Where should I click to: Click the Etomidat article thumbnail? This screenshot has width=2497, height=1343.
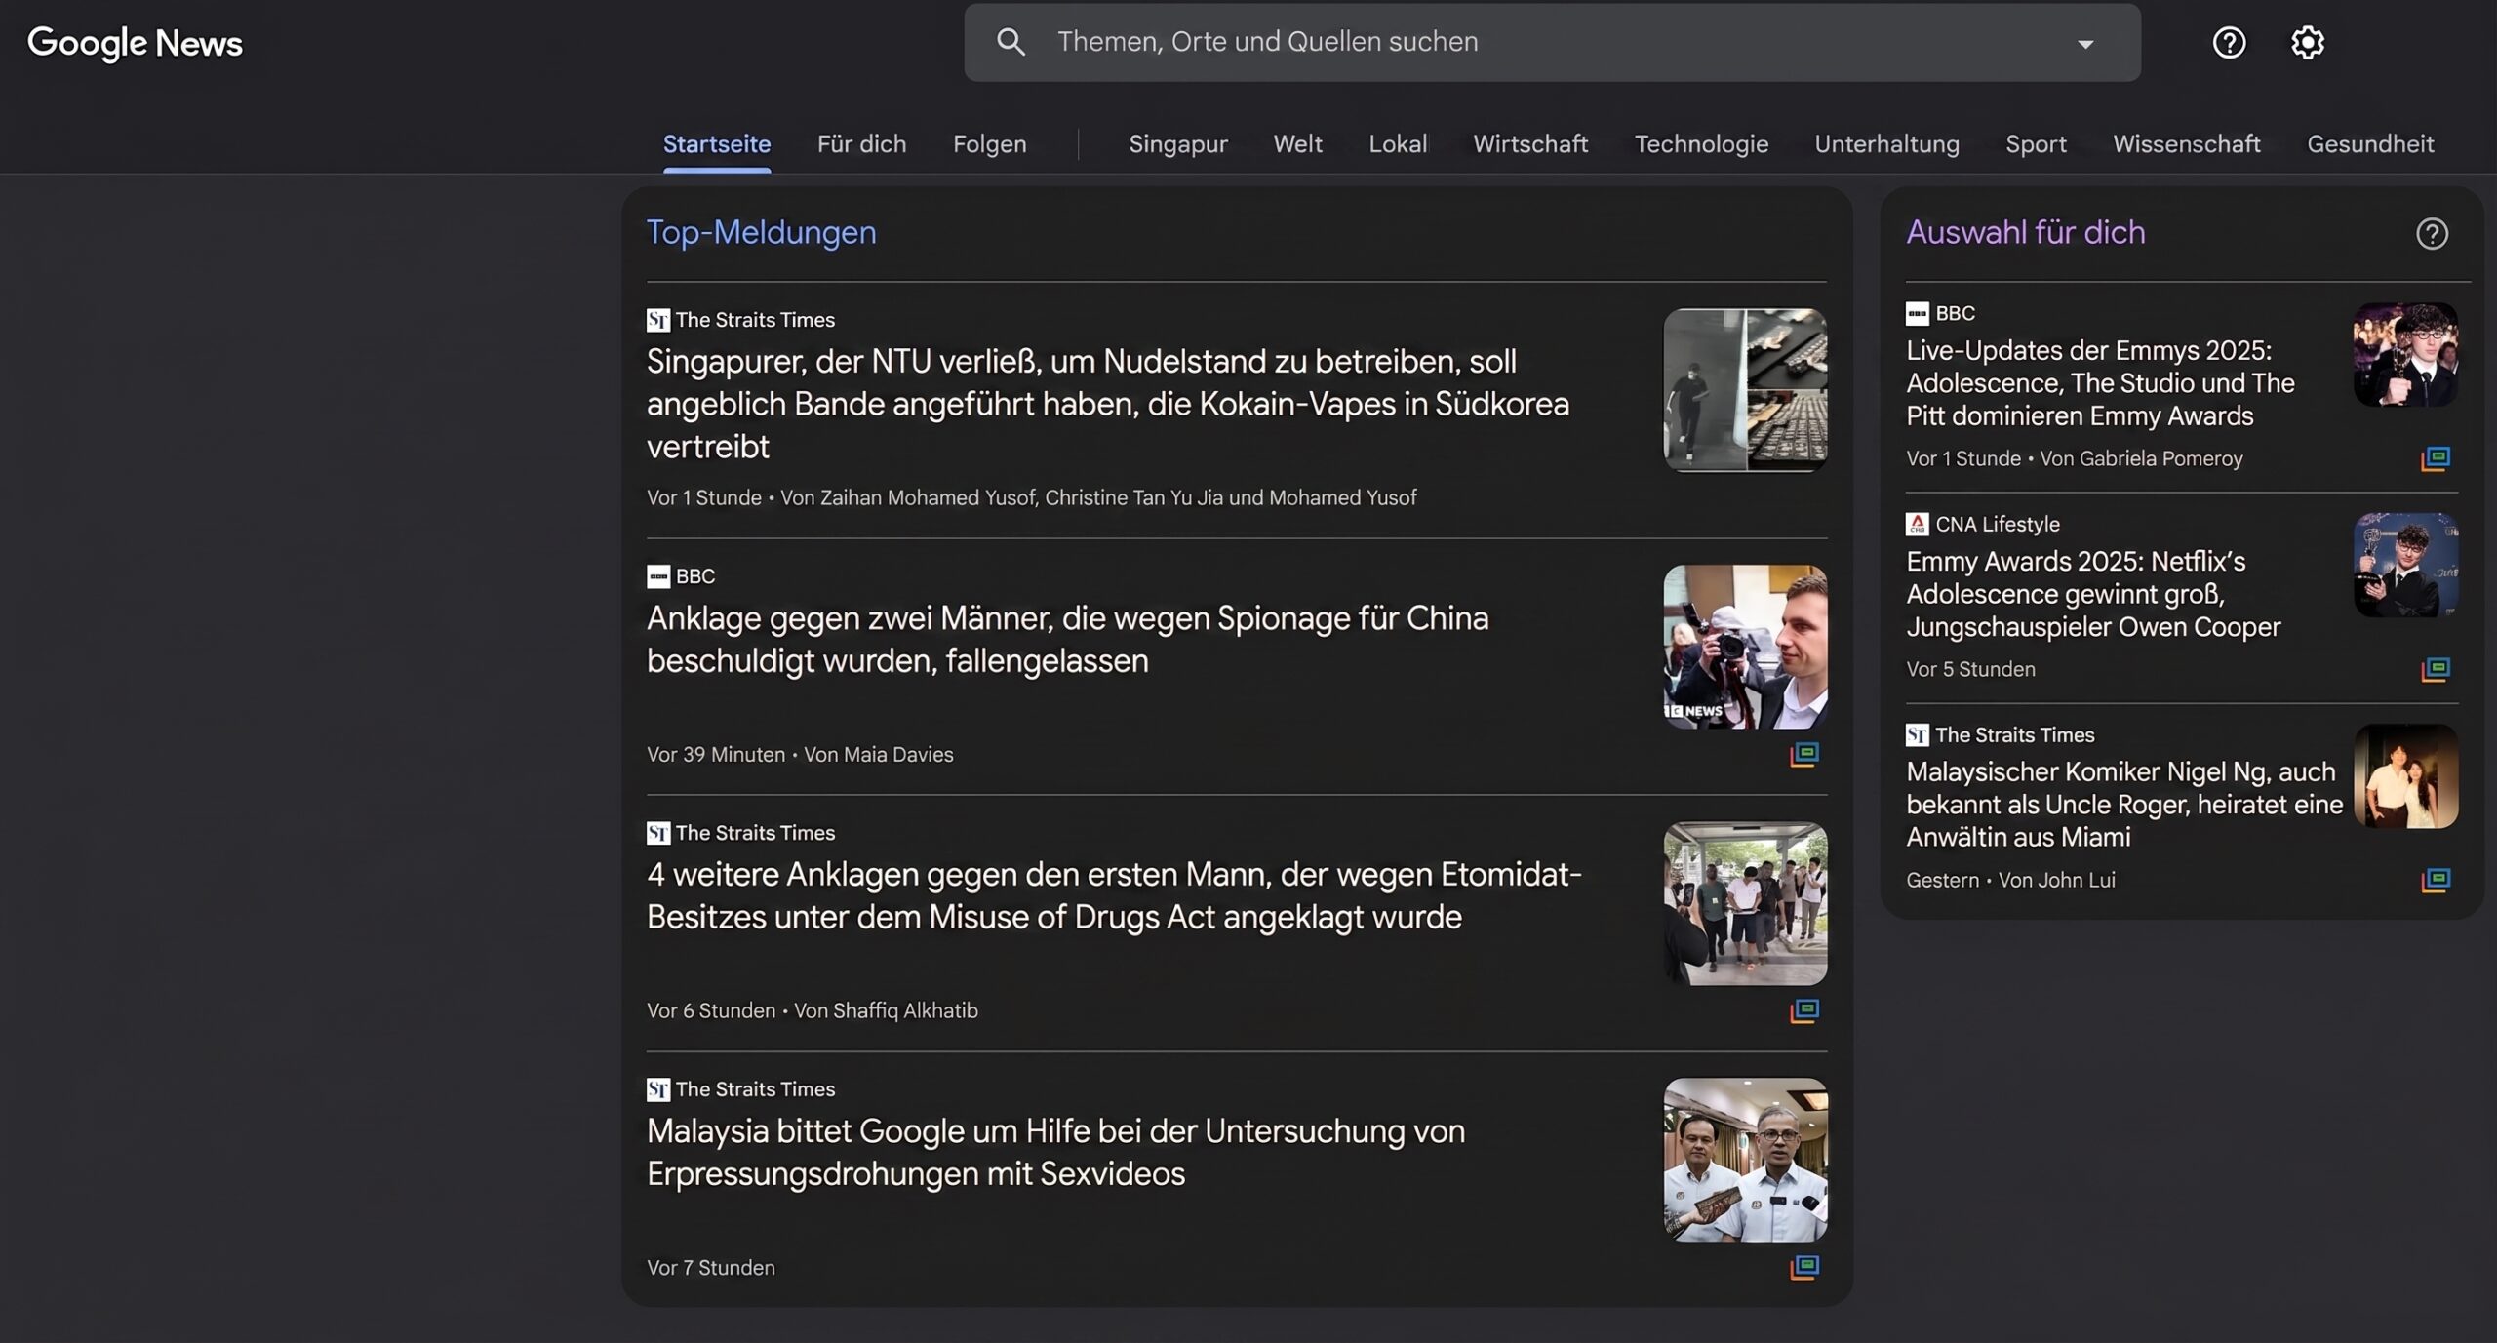click(1745, 903)
